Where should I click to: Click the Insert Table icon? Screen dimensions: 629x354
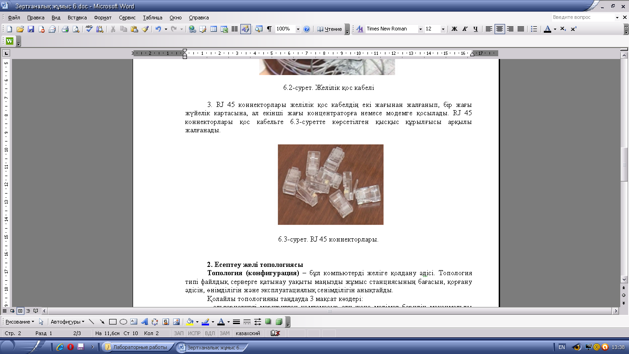[214, 29]
